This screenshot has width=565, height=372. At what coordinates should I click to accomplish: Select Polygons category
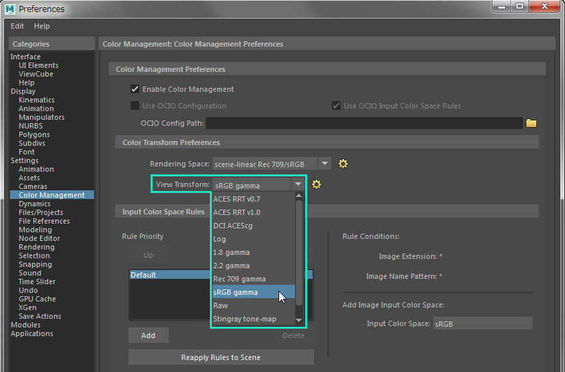[34, 134]
